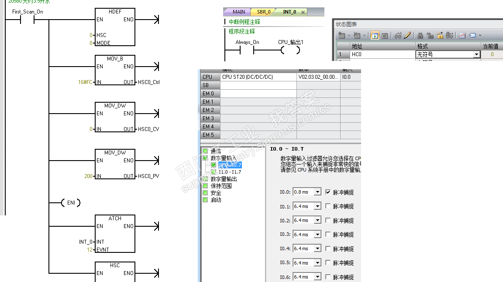Viewport: 503px width, 282px height.
Task: Select the MOV_B instruction box
Action: [115, 70]
